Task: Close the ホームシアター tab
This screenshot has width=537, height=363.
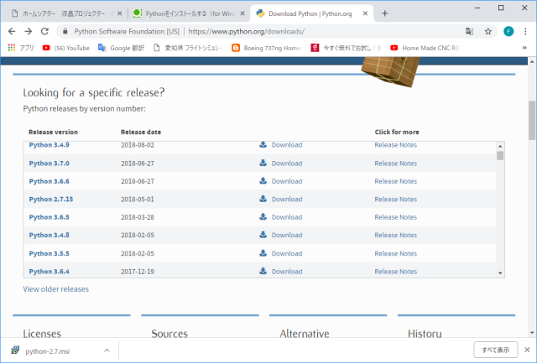Action: point(119,13)
